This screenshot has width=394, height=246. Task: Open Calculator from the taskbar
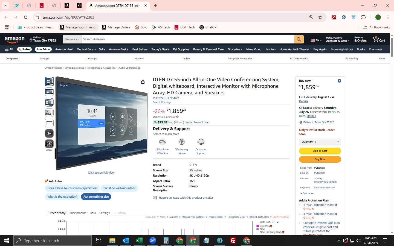(x=166, y=241)
